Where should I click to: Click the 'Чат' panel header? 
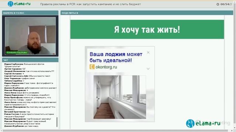click(30, 60)
